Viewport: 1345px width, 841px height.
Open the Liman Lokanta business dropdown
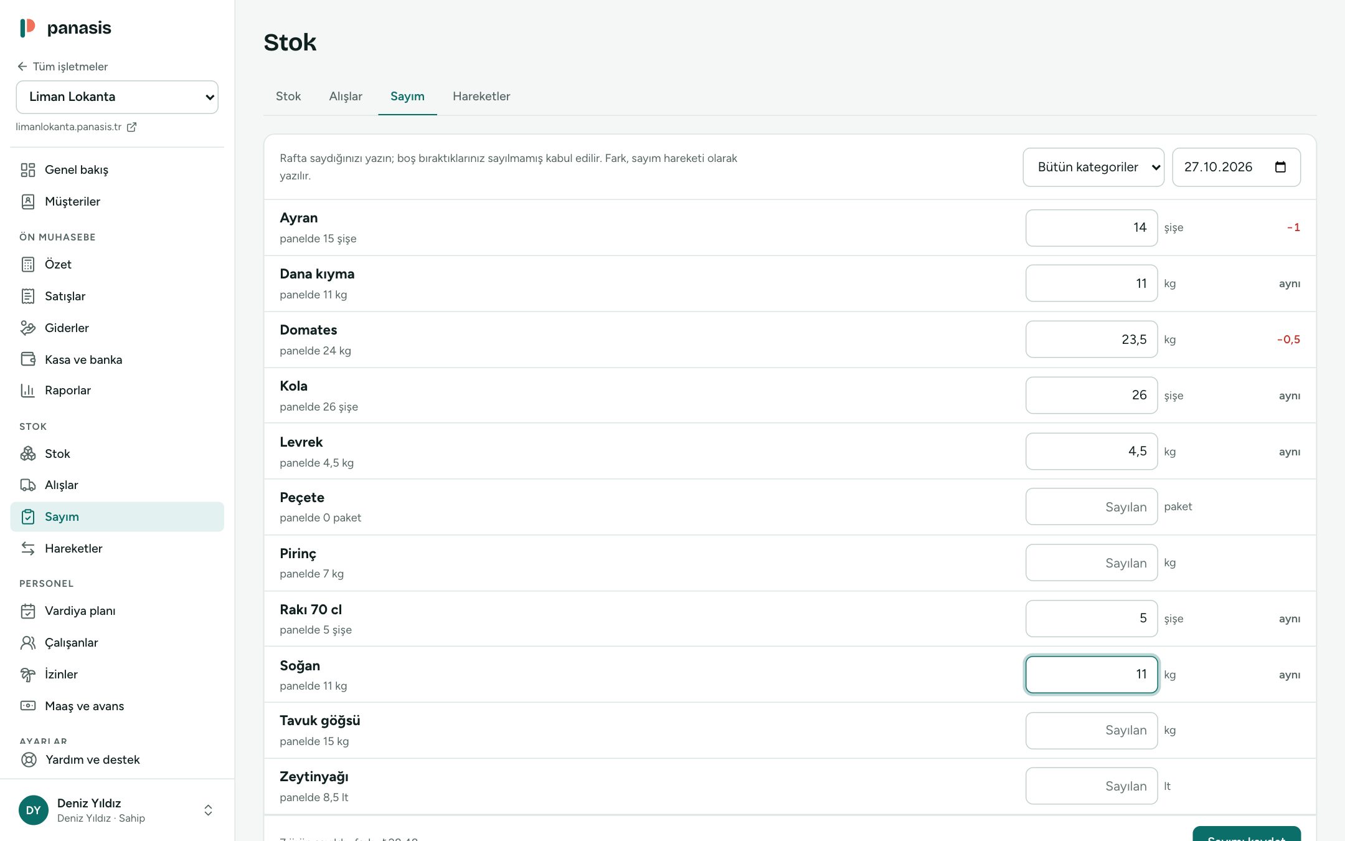point(117,97)
